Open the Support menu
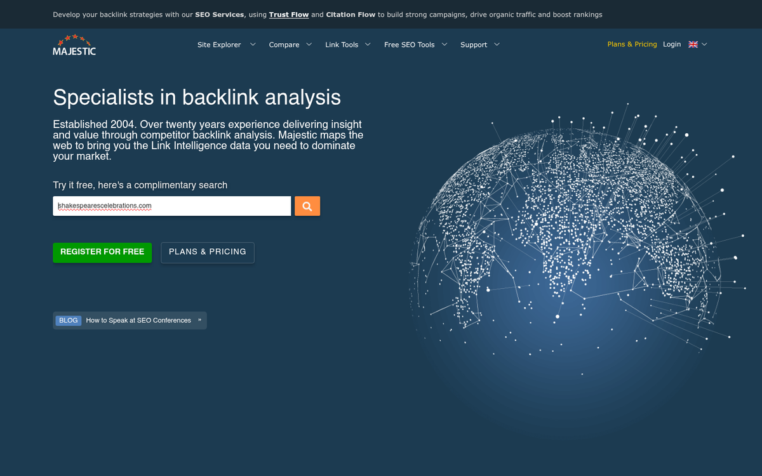This screenshot has width=762, height=476. click(474, 45)
